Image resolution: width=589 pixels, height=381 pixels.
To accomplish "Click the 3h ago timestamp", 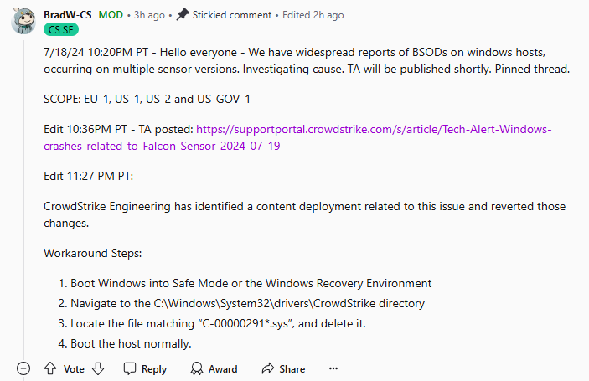I will pos(150,15).
